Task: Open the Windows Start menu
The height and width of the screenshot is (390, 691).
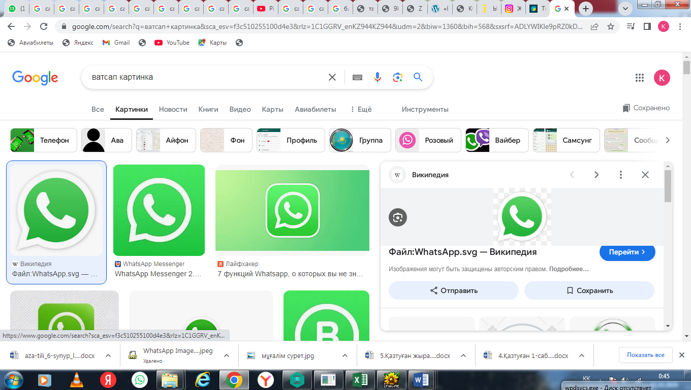Action: (x=13, y=380)
